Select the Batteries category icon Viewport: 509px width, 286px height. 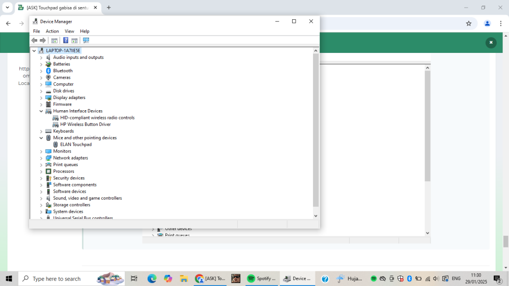(x=48, y=64)
